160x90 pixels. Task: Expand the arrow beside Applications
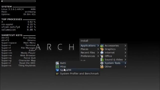(98, 45)
